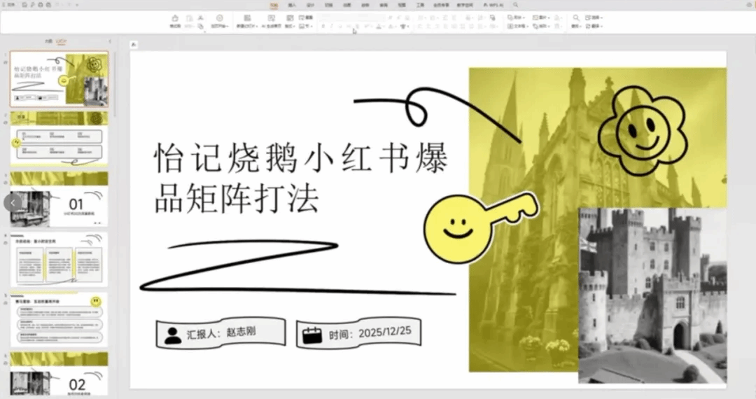Open the WPS AI tab
This screenshot has width=756, height=399.
coord(493,5)
